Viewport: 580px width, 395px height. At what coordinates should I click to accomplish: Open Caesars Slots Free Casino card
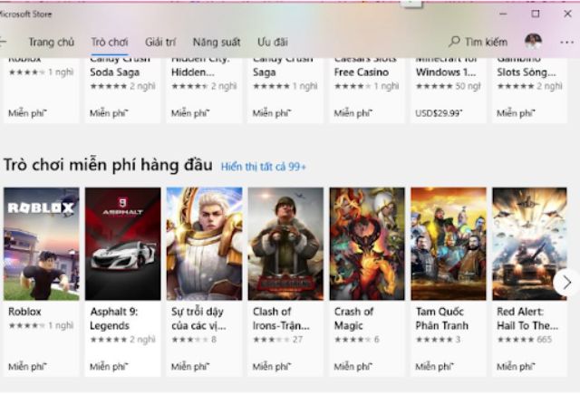click(367, 91)
